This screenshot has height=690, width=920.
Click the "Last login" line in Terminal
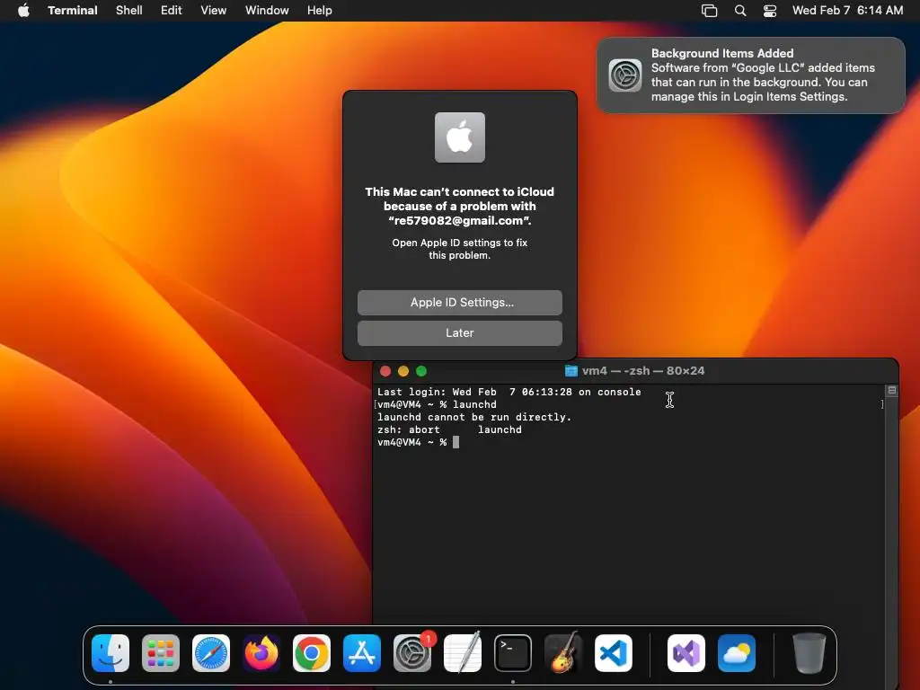[509, 392]
